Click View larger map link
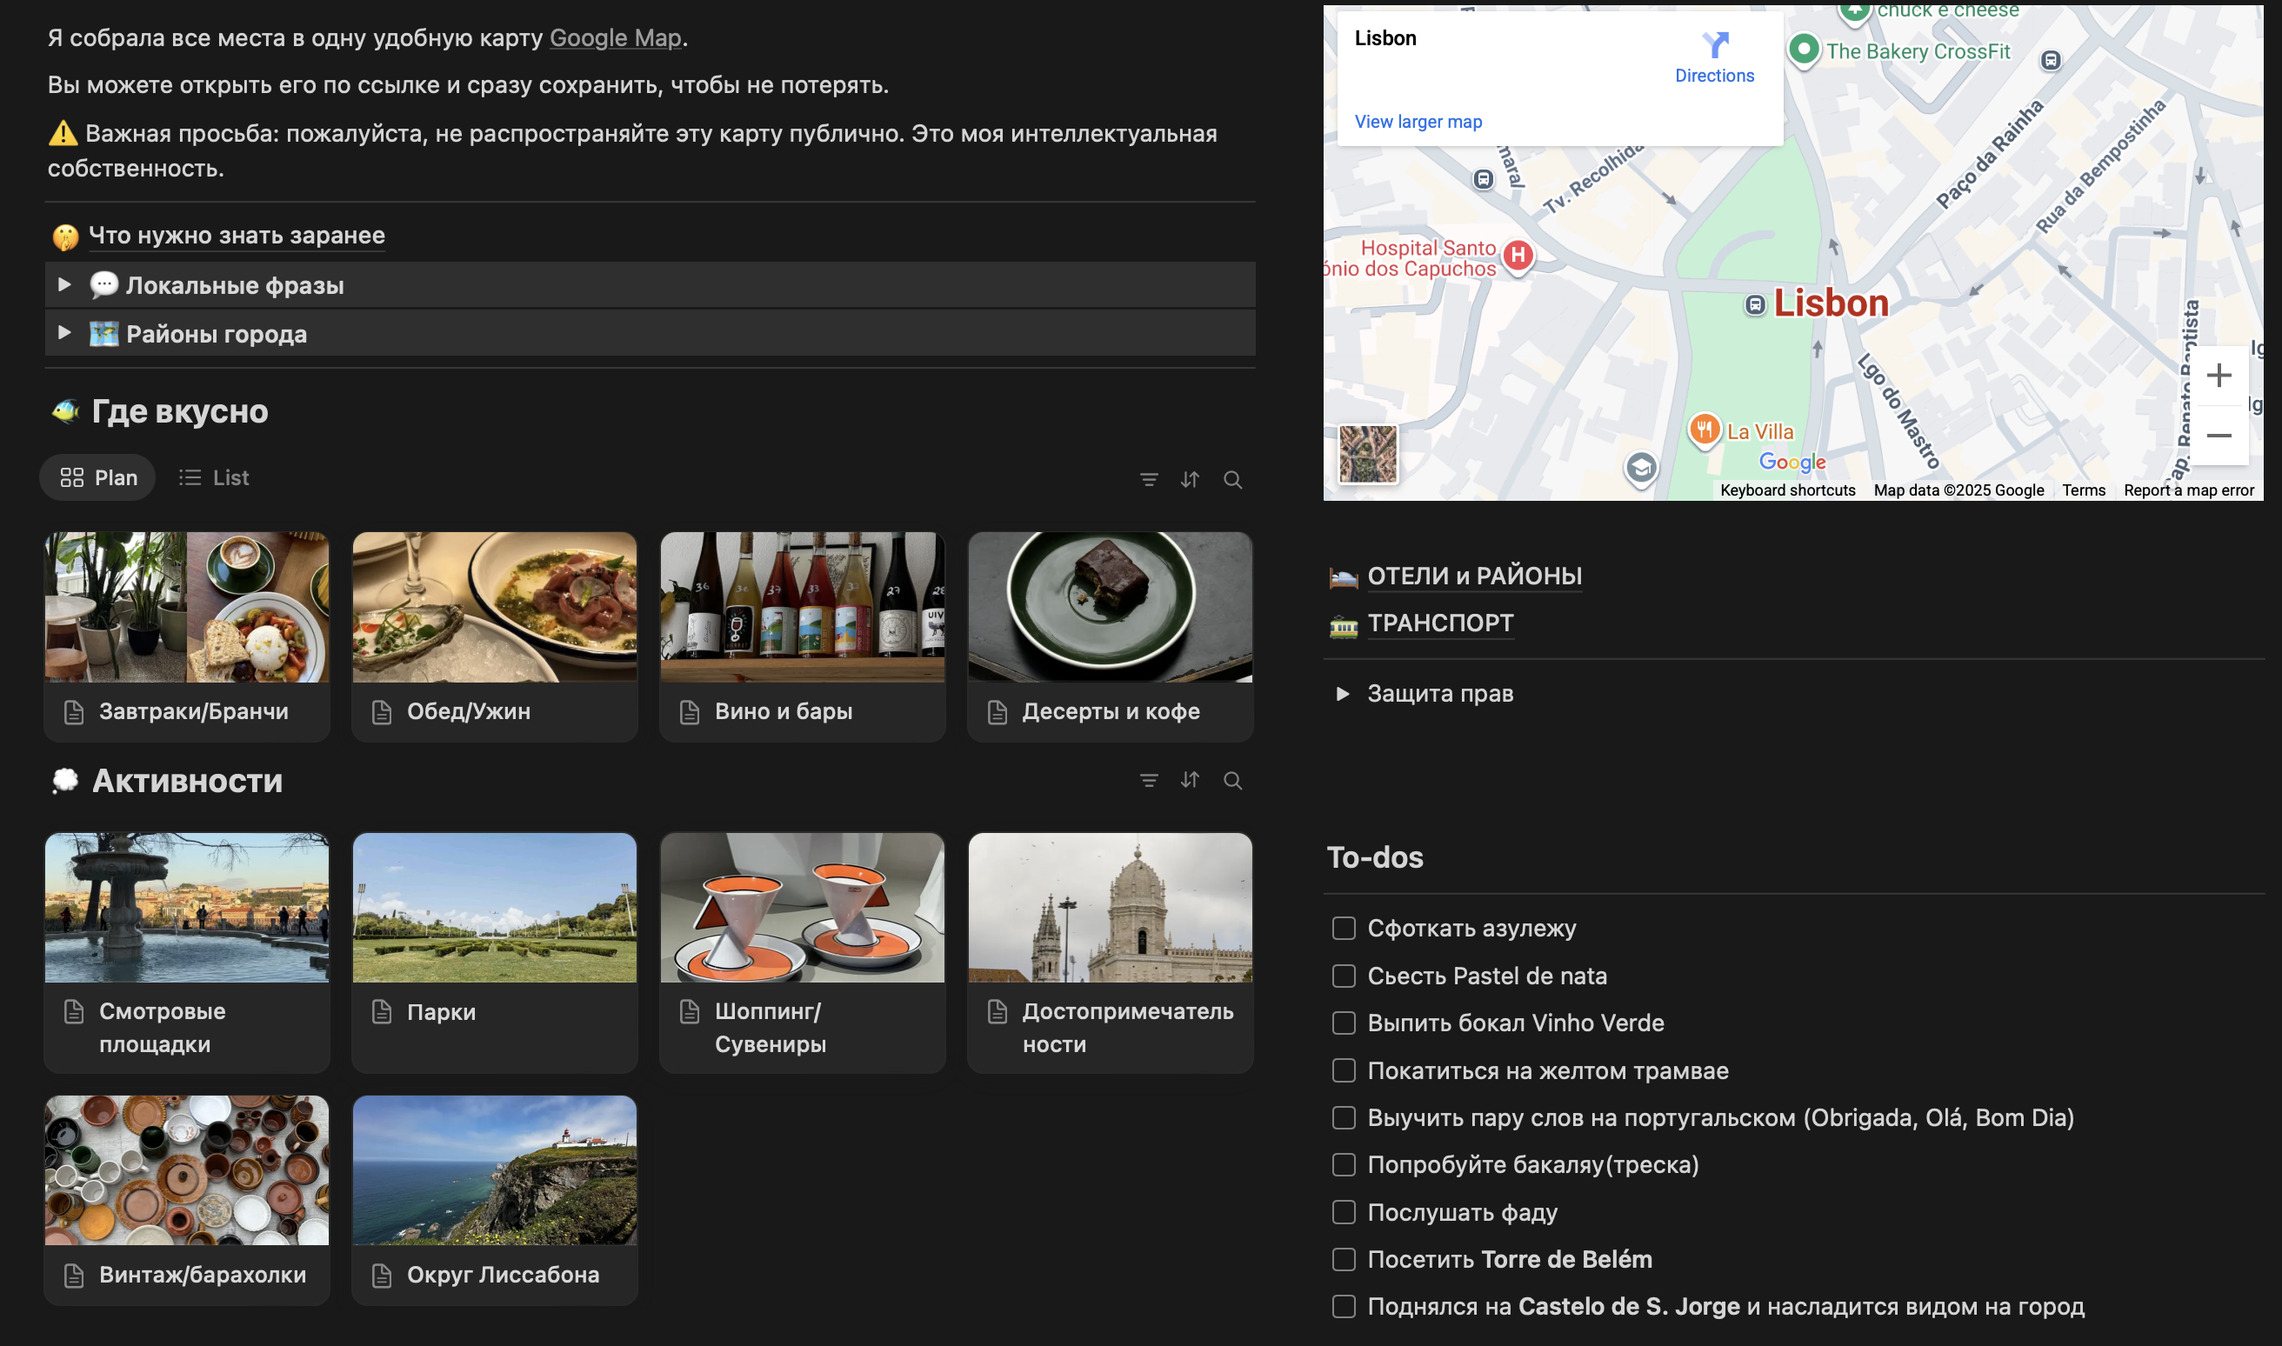The image size is (2282, 1346). click(x=1418, y=122)
